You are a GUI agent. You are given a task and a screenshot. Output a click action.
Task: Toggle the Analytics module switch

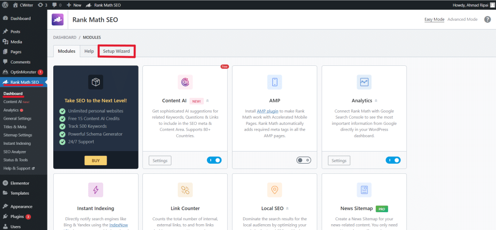click(x=393, y=160)
